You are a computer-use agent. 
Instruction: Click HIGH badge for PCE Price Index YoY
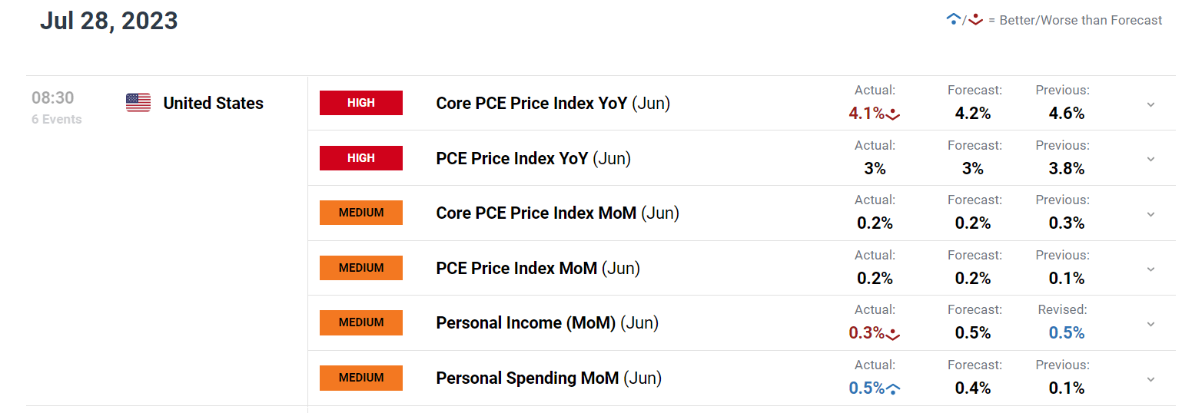361,158
